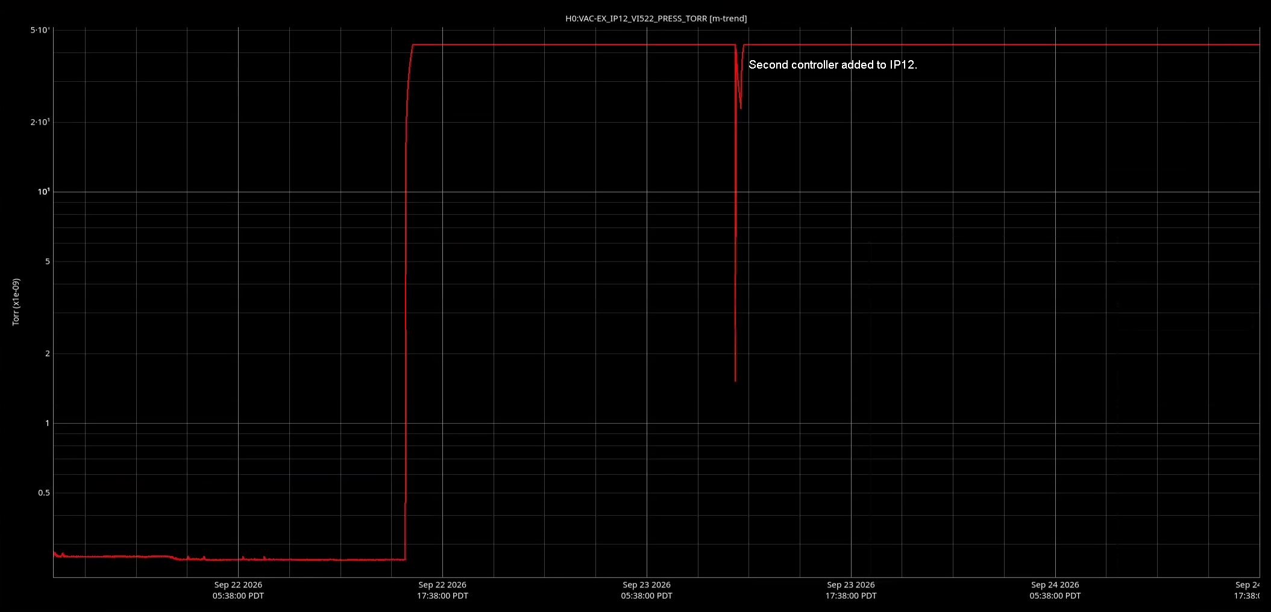The height and width of the screenshot is (612, 1271).
Task: Click the 0.5 Y-axis tick label
Action: coord(44,493)
